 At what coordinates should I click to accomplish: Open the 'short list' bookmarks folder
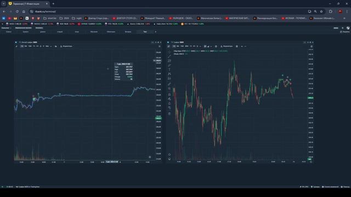click(x=50, y=18)
